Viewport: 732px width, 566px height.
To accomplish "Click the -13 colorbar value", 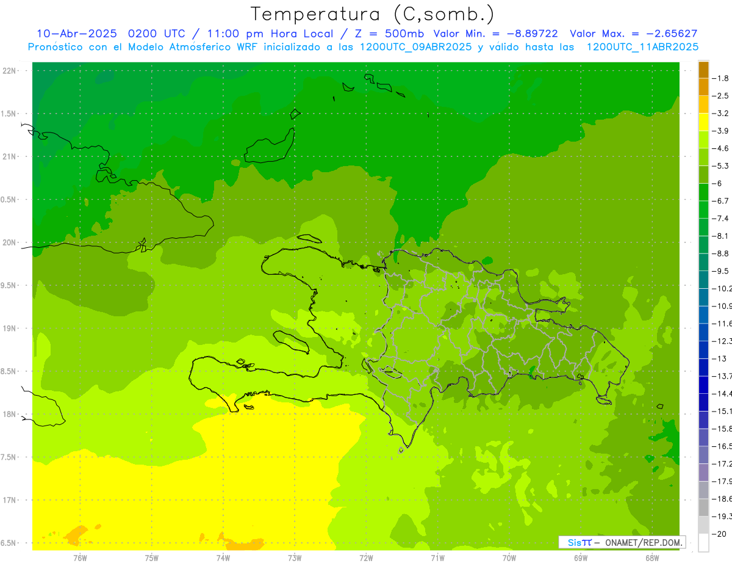I will pyautogui.click(x=718, y=358).
